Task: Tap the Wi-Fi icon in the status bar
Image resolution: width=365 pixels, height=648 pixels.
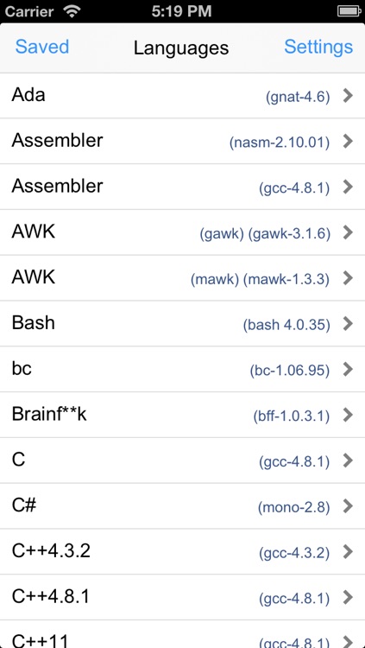Action: (72, 11)
